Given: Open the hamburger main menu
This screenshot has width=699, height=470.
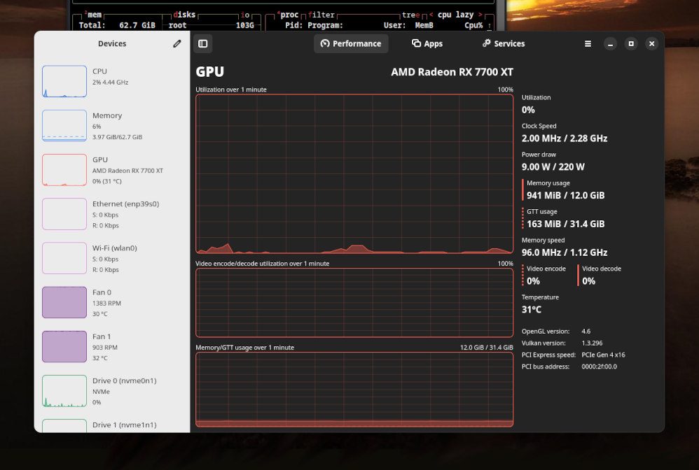Looking at the screenshot, I should click(x=588, y=43).
